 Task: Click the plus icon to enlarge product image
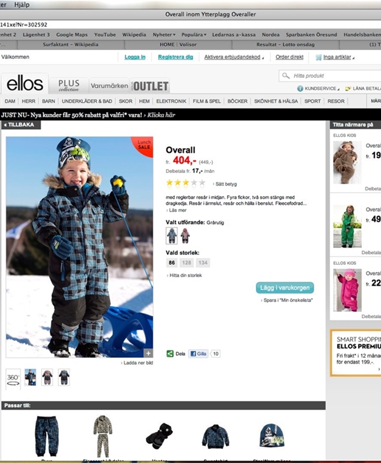(x=148, y=353)
